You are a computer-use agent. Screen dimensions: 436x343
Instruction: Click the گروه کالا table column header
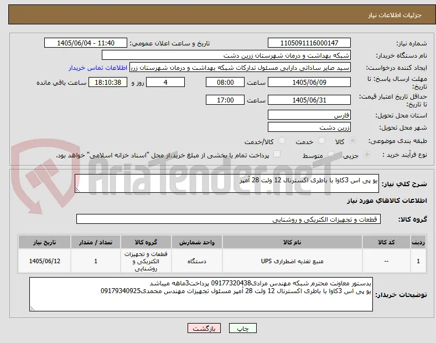click(x=146, y=242)
